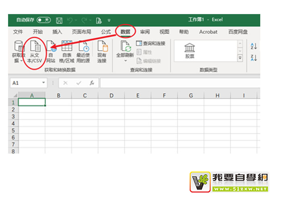Image resolution: width=282 pixels, height=201 pixels.
Task: Select row 3 header
Action: tap(13, 116)
